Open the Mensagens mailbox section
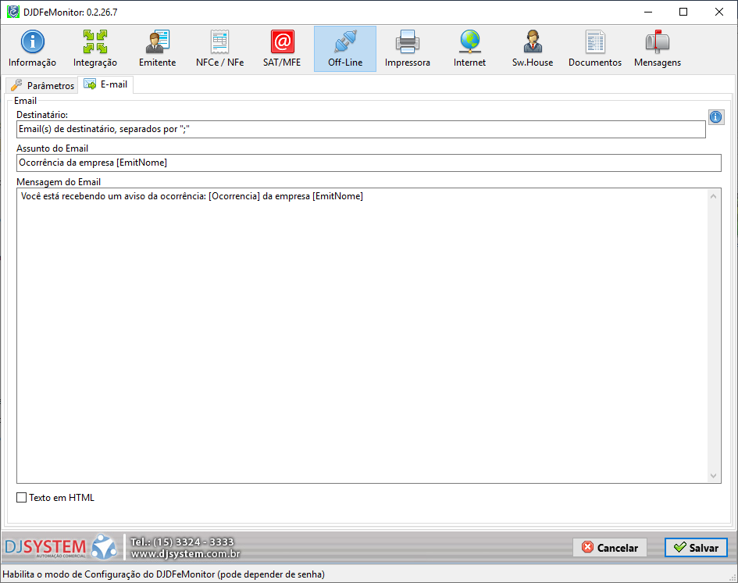The image size is (738, 583). coord(657,48)
